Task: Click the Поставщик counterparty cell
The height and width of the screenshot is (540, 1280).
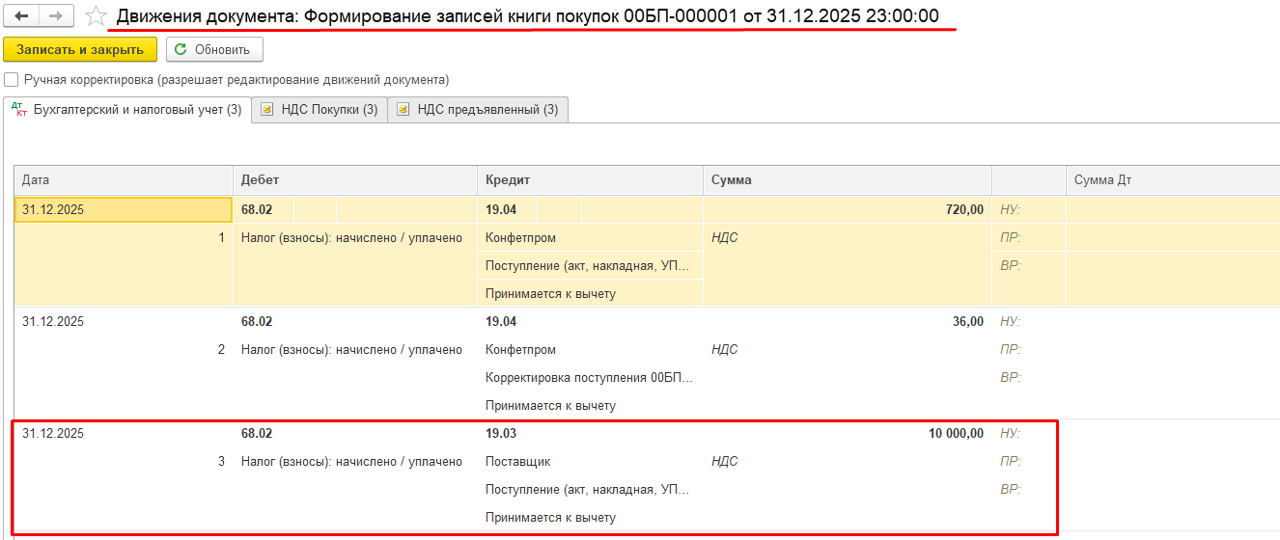Action: point(590,461)
